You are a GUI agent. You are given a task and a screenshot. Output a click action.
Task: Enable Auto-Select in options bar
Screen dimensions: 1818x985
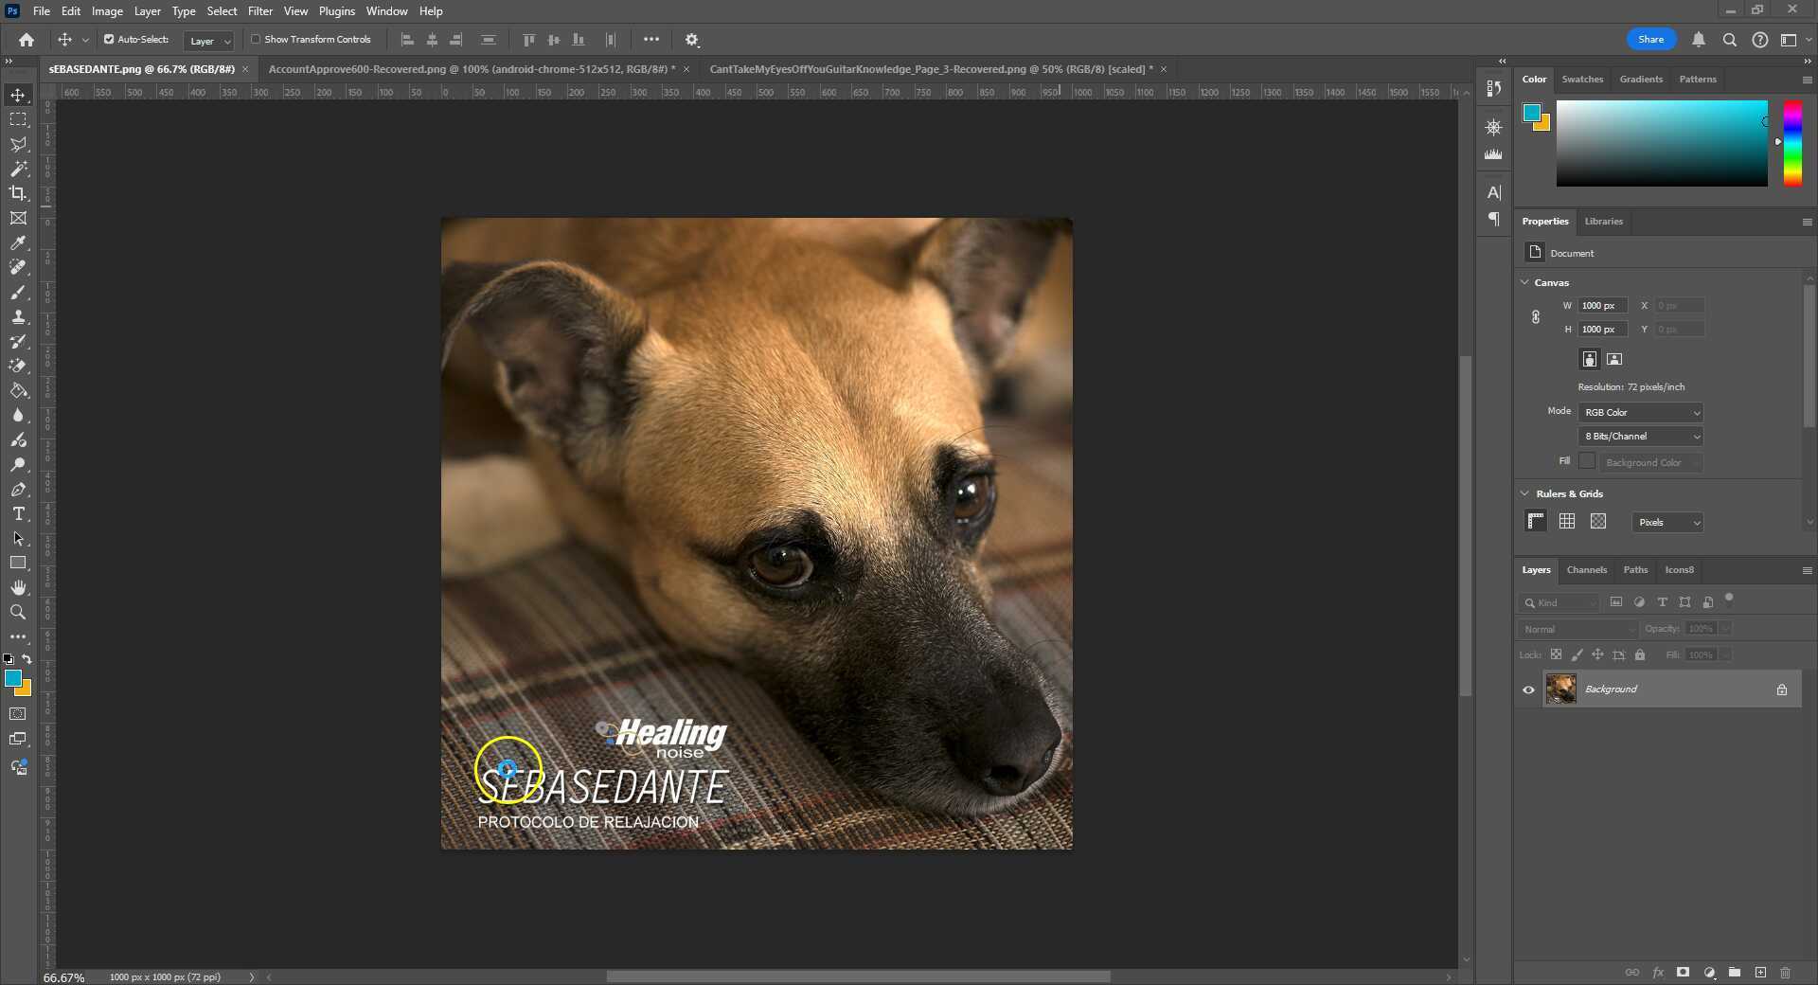click(107, 39)
